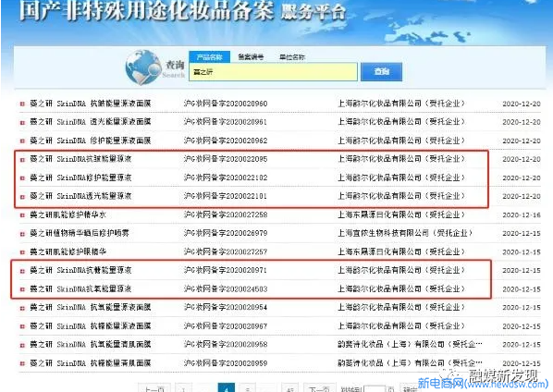
Task: Click company name in row 2020024503
Action: pos(401,289)
